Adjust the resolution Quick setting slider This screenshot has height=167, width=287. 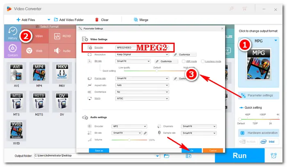pyautogui.click(x=239, y=119)
